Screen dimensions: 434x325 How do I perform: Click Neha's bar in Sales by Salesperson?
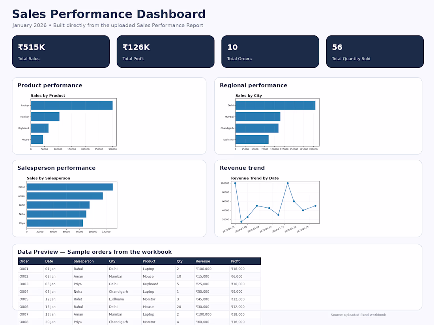pyautogui.click(x=56, y=214)
